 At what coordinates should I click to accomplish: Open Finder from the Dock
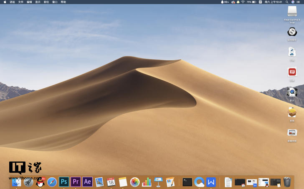[x=16, y=182]
